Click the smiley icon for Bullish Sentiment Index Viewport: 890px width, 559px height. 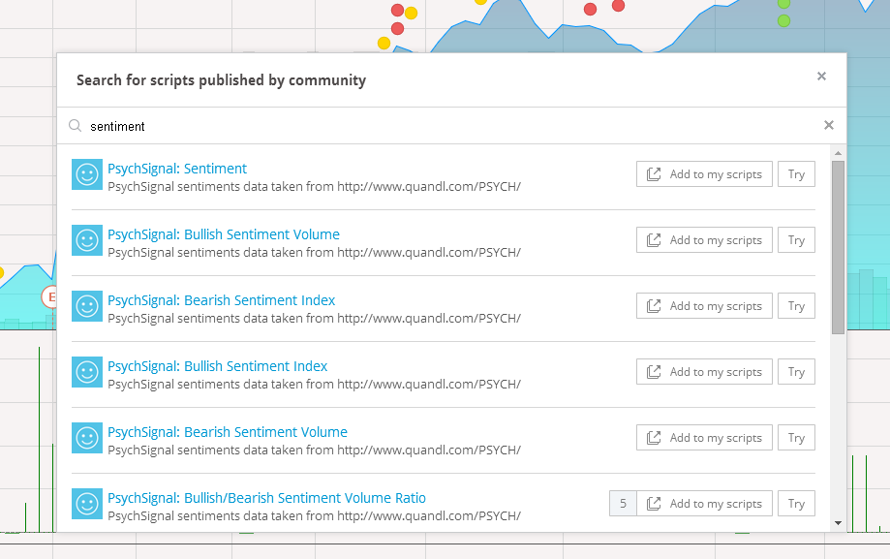[x=87, y=372]
